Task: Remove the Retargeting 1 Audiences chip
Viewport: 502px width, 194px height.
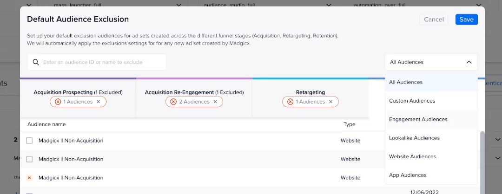Action: pos(331,102)
